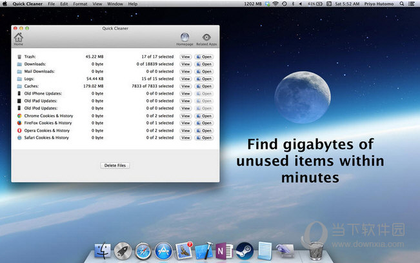This screenshot has height=263, width=420.
Task: Select the Downloads folder icon
Action: 19,64
